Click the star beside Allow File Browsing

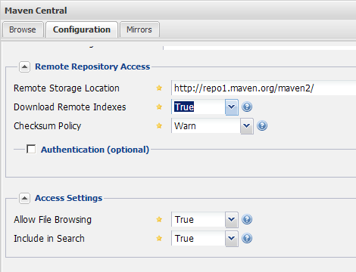pos(159,219)
